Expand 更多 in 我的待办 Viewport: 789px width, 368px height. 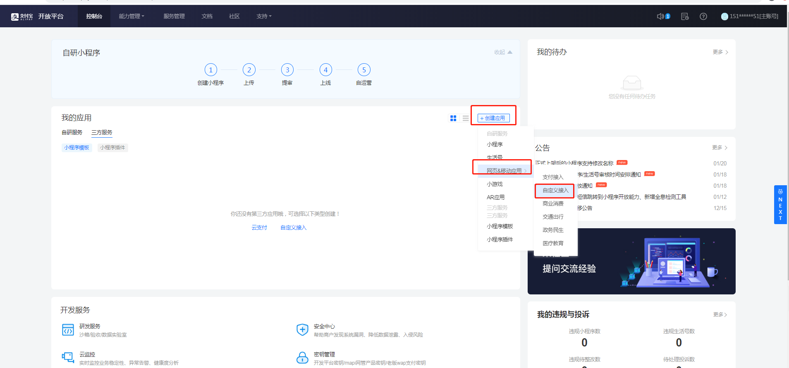pyautogui.click(x=720, y=52)
